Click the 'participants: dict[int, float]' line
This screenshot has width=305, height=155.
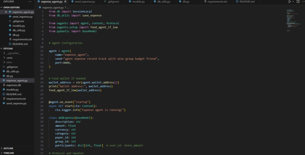(79, 146)
